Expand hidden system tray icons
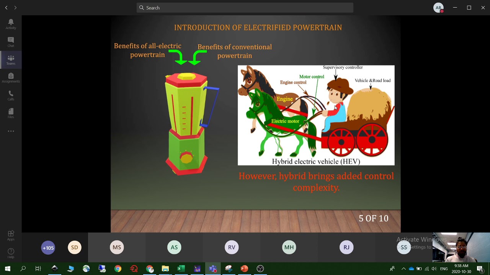 (x=403, y=269)
